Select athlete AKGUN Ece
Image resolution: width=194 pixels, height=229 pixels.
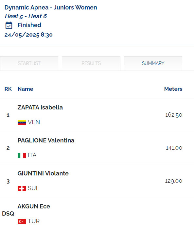click(x=34, y=206)
